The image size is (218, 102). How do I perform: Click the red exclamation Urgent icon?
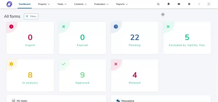[x=11, y=26]
